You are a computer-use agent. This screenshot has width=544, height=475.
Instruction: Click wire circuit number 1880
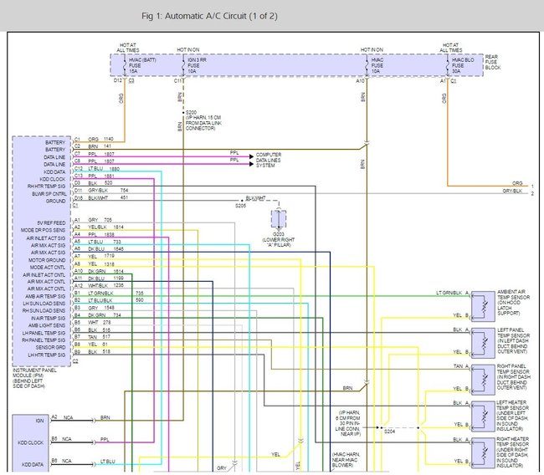coord(115,169)
